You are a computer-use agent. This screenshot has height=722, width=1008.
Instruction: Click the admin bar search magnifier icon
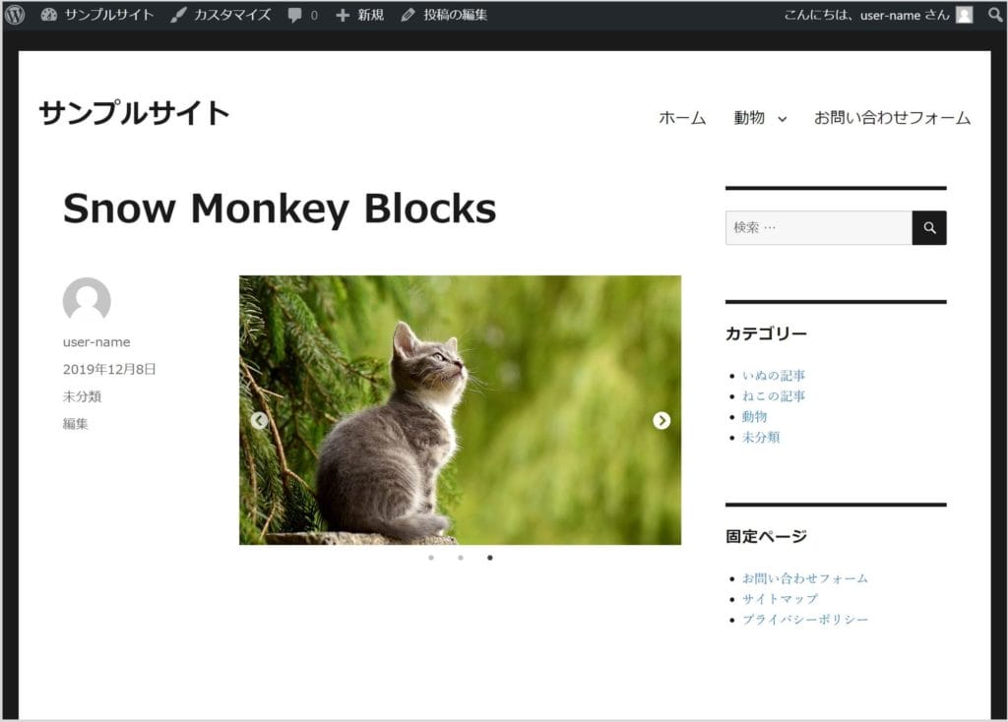(x=995, y=15)
